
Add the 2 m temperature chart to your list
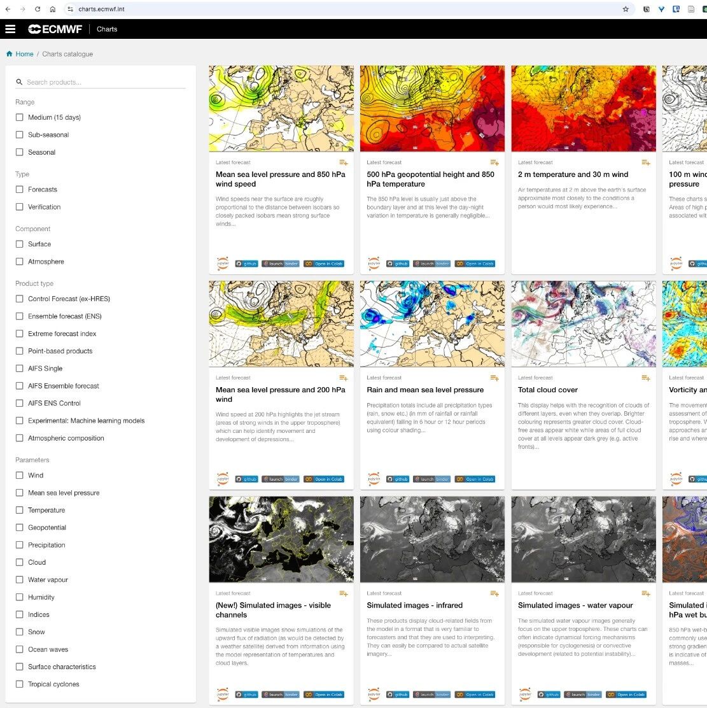[645, 162]
